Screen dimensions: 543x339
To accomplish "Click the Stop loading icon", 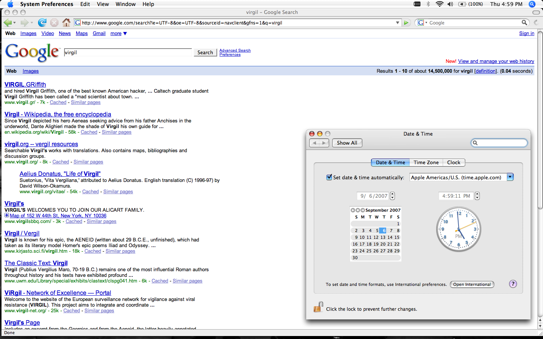I will click(54, 23).
